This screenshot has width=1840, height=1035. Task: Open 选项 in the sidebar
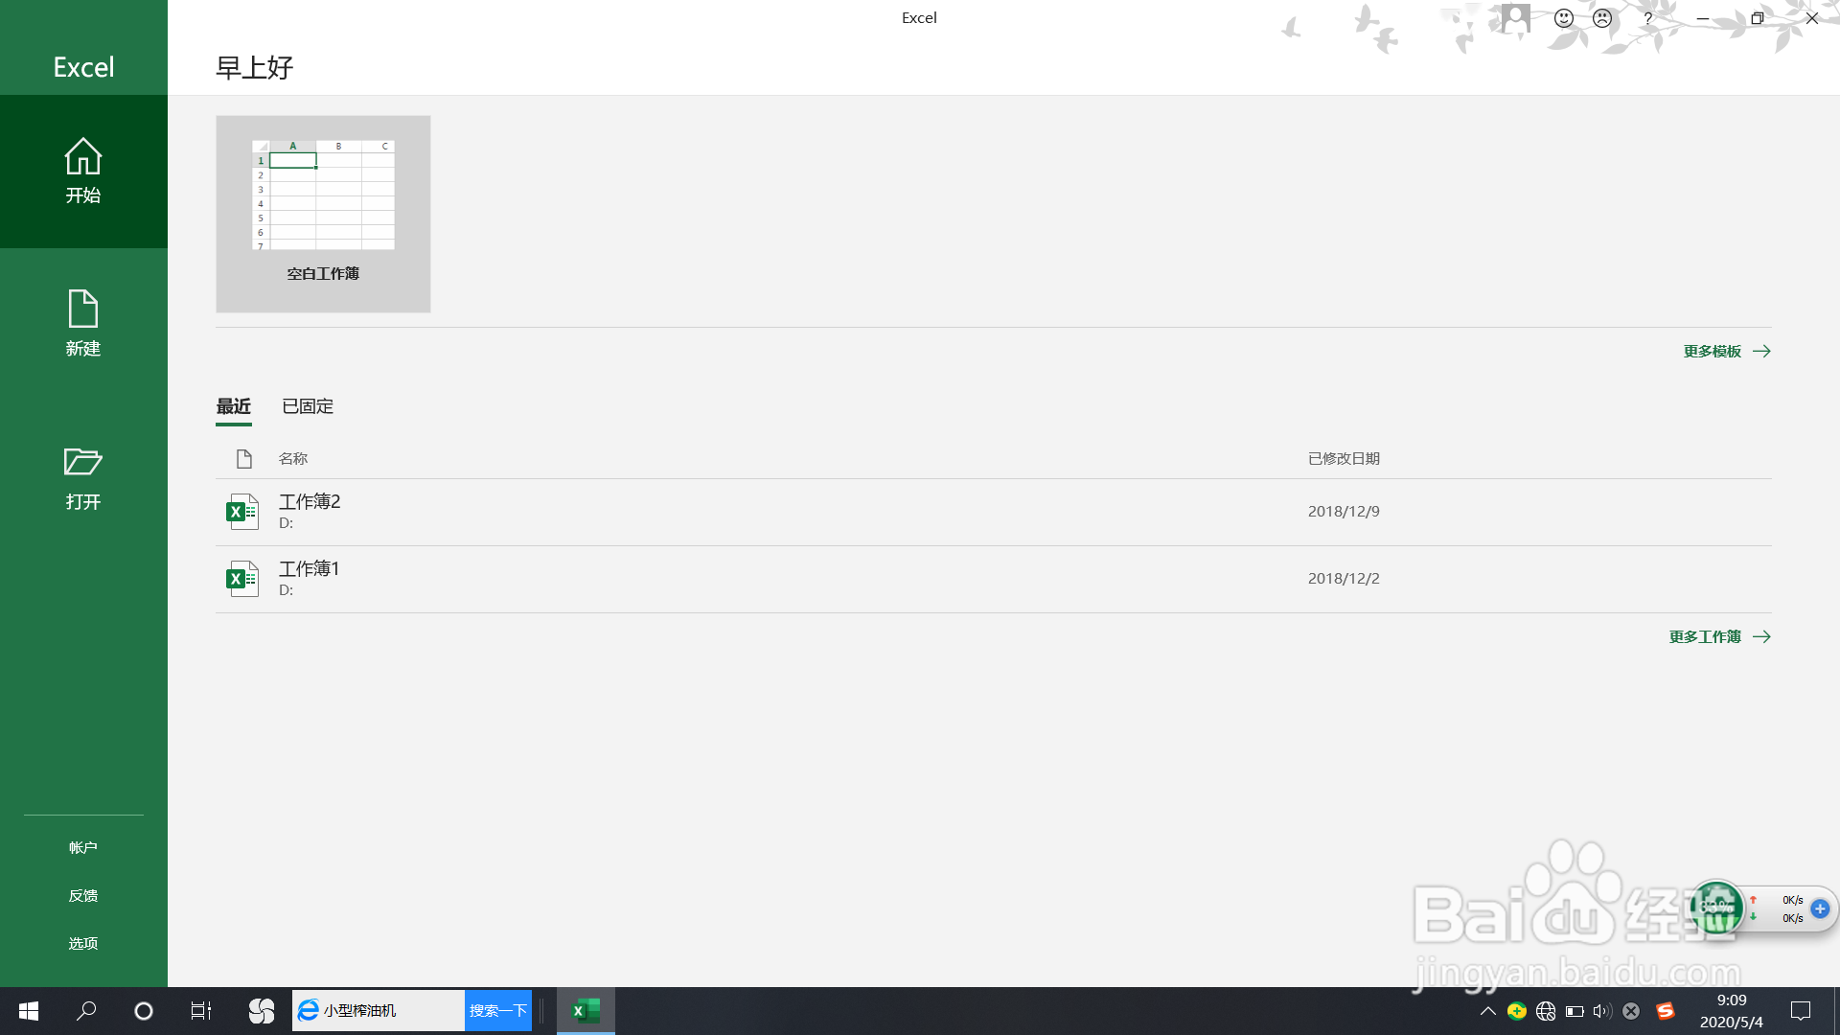pyautogui.click(x=83, y=944)
